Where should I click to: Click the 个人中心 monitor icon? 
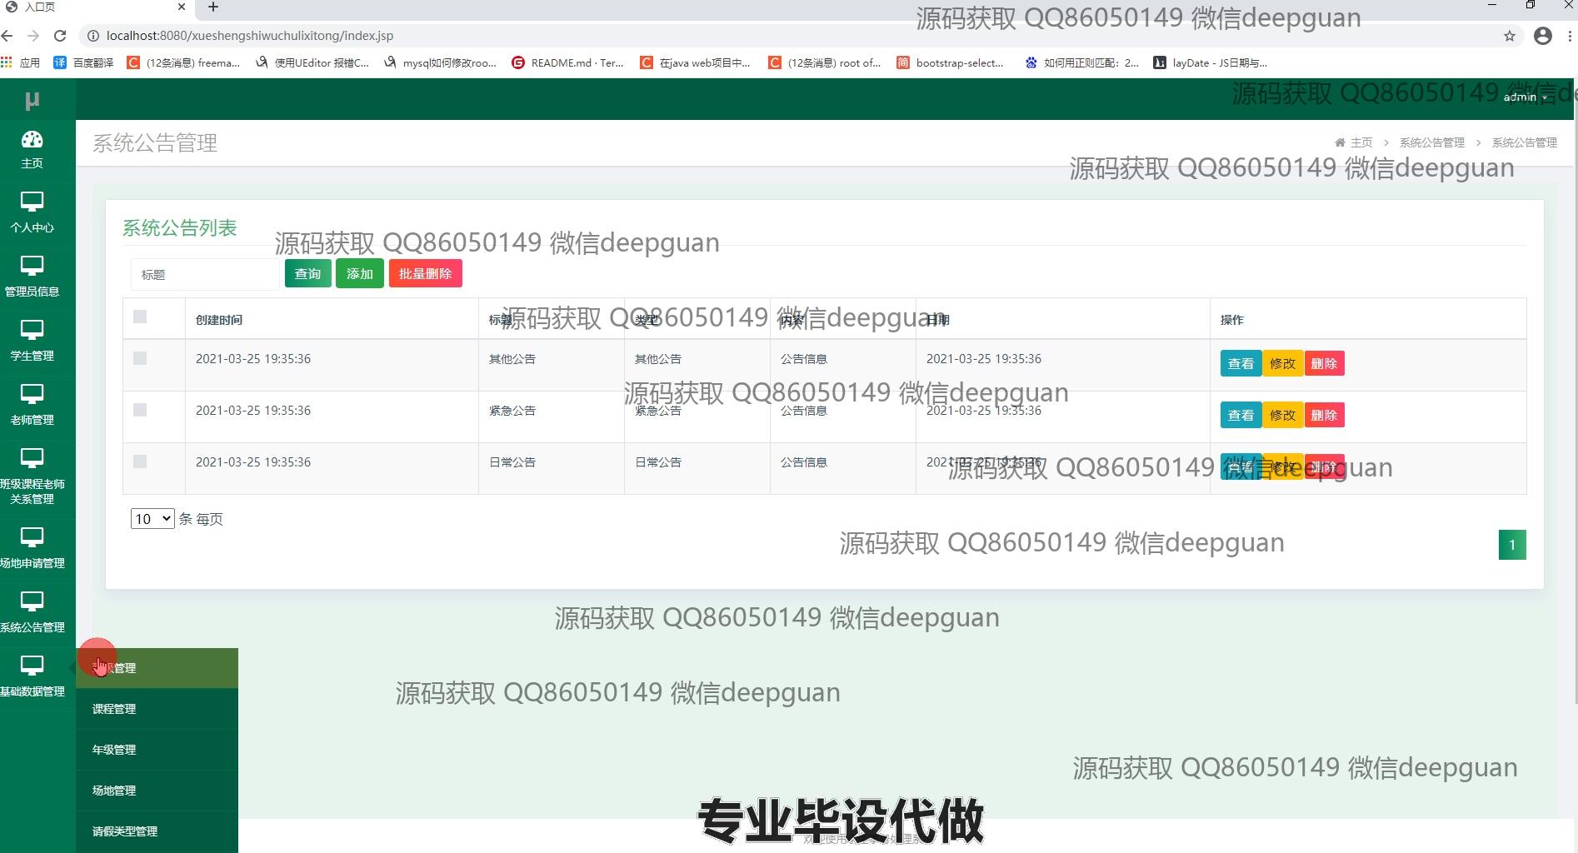click(32, 202)
